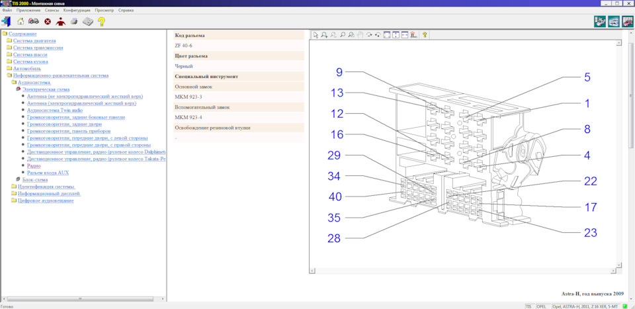Open the Конфигурация menu
Viewport: 635px width, 309px height.
point(77,10)
